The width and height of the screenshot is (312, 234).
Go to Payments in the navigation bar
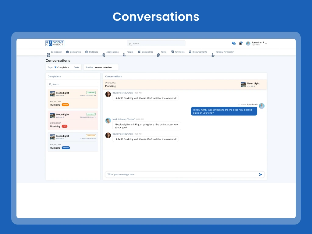(x=178, y=52)
